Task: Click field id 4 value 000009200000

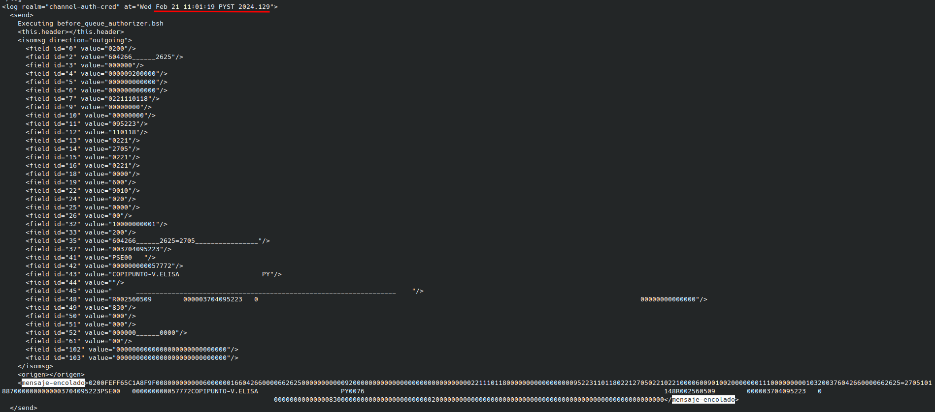Action: tap(97, 74)
